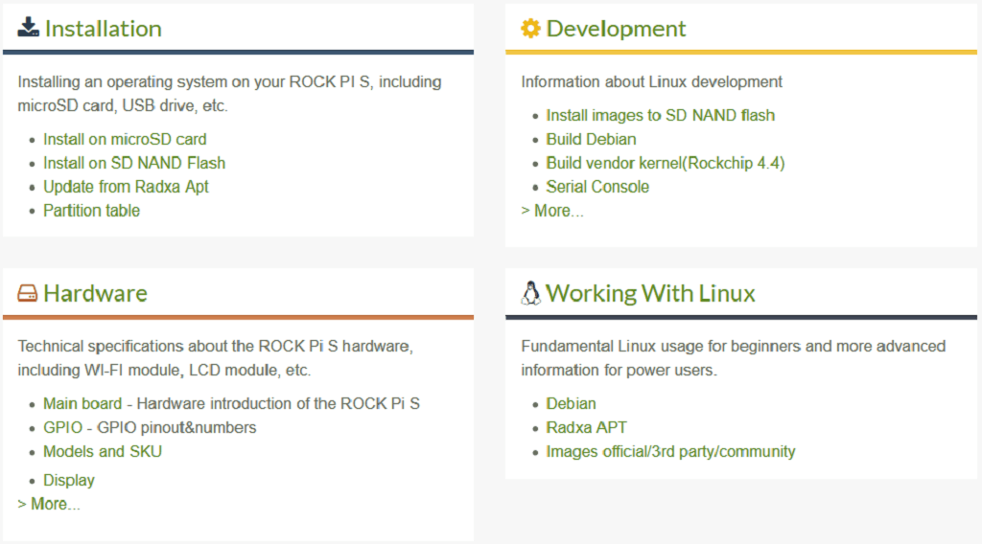The height and width of the screenshot is (544, 982).
Task: Open Build vendor kernel(Rockchip 4.4) link
Action: coord(665,163)
